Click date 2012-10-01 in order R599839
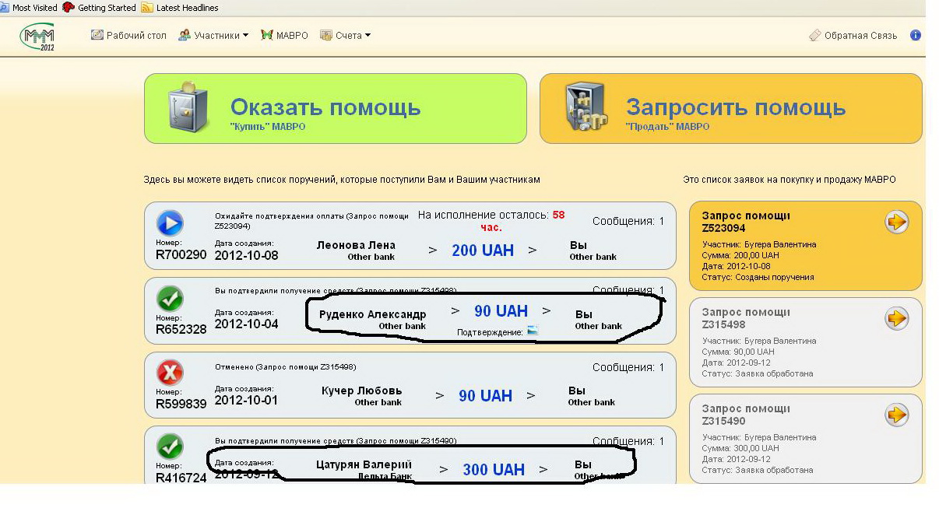939x508 pixels. point(246,400)
